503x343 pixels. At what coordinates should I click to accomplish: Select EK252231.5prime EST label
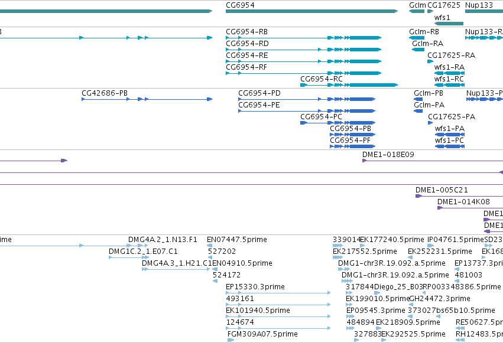[440, 251]
